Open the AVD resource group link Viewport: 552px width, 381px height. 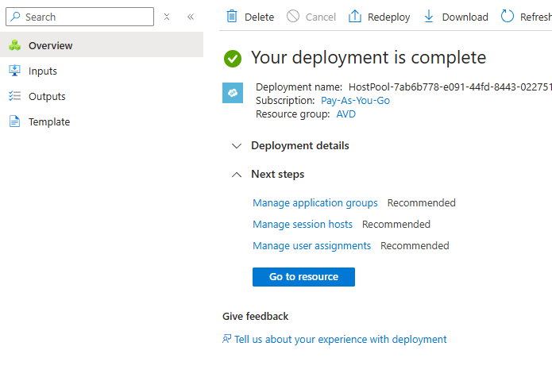pos(346,114)
